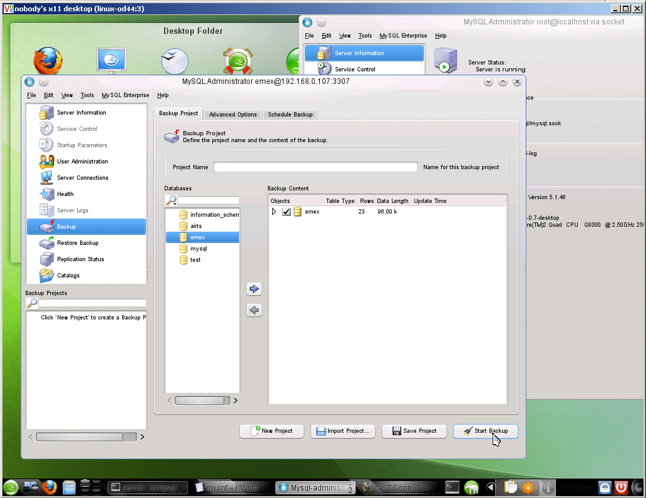Switch to the Backup Project tab
The image size is (646, 498).
(178, 113)
